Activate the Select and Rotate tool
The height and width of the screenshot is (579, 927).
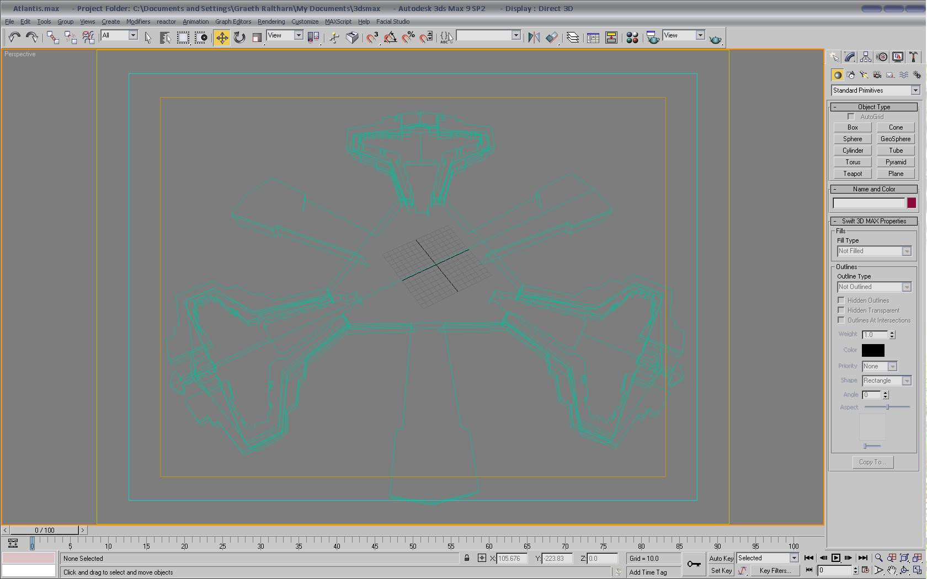click(239, 37)
